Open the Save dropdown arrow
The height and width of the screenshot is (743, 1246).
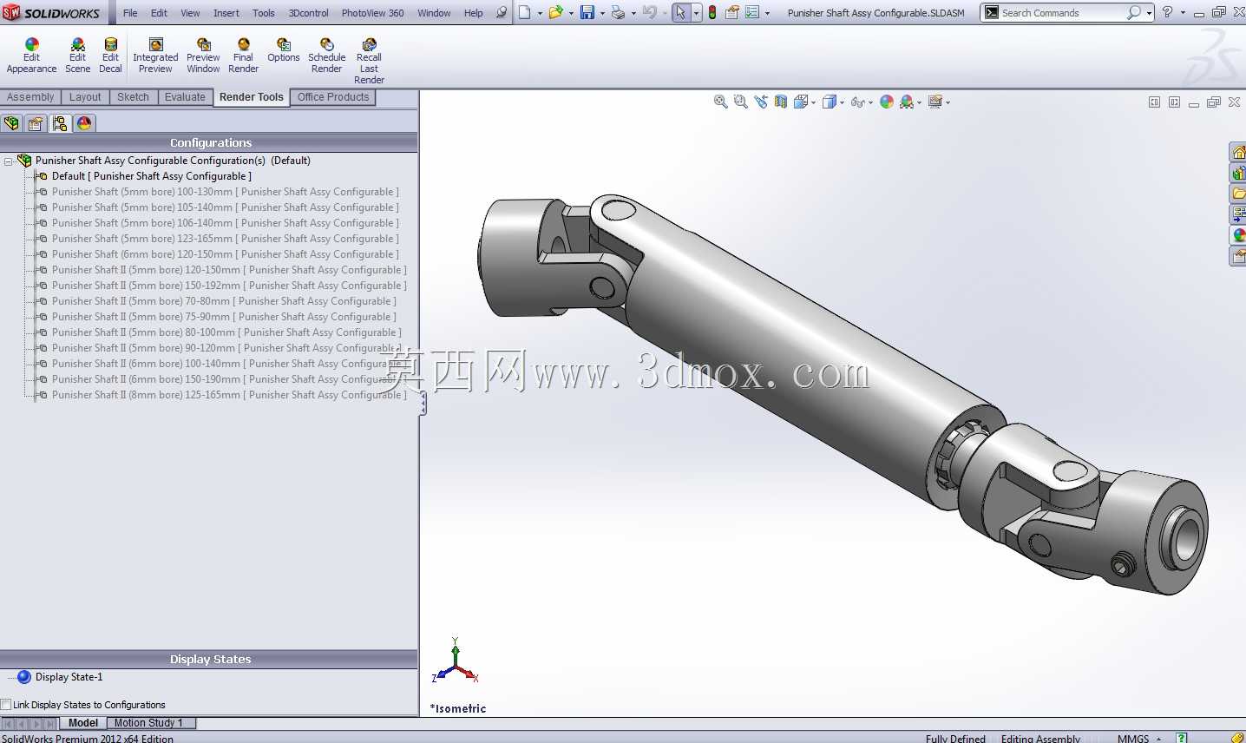click(602, 13)
